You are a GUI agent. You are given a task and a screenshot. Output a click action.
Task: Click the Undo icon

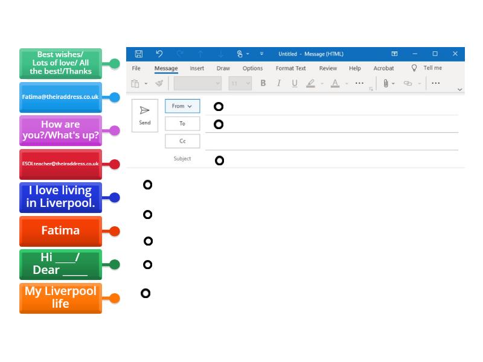158,54
